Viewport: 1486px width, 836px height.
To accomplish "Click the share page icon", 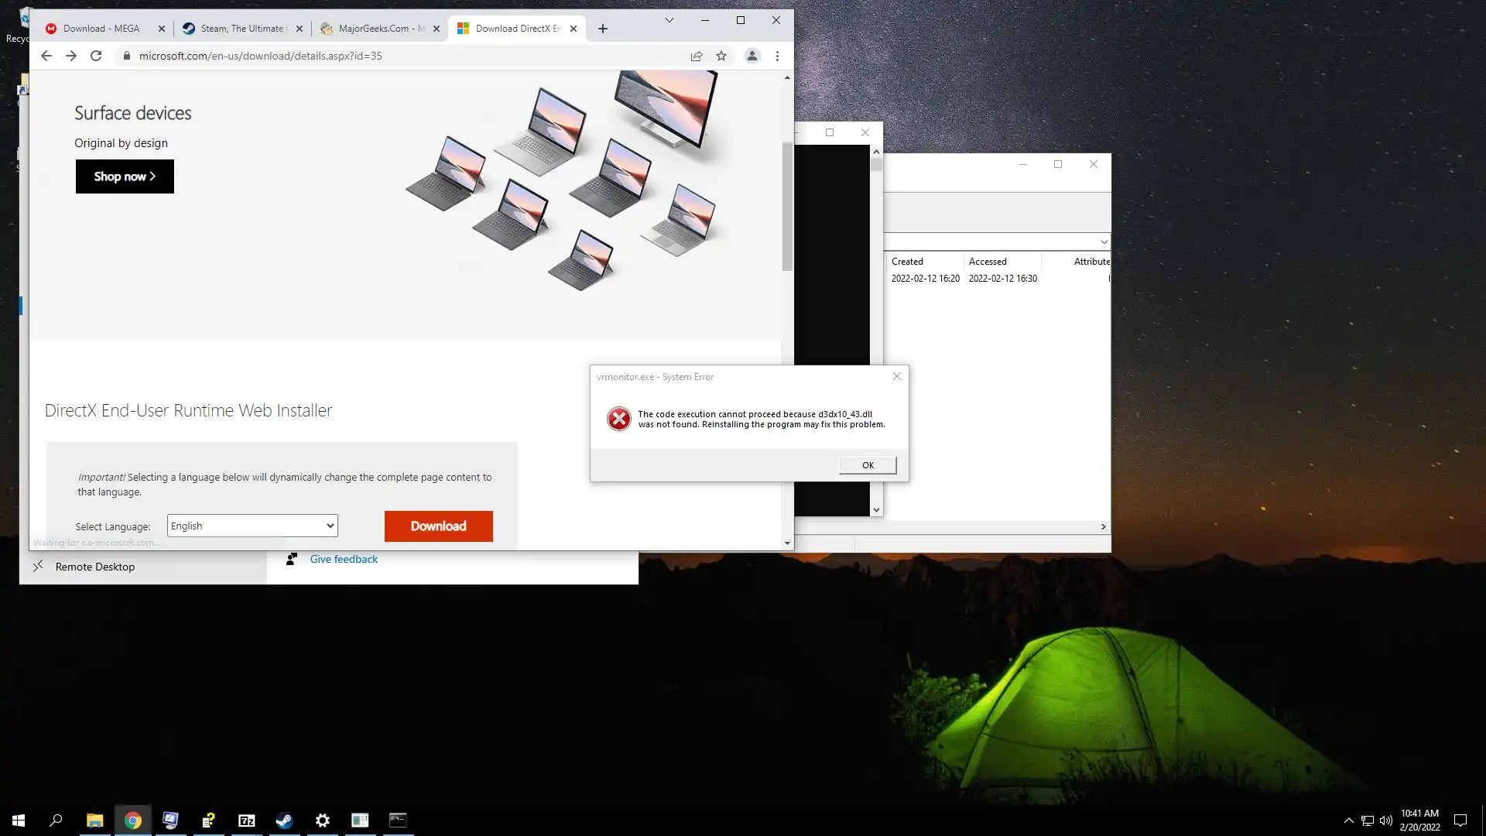I will pos(697,56).
